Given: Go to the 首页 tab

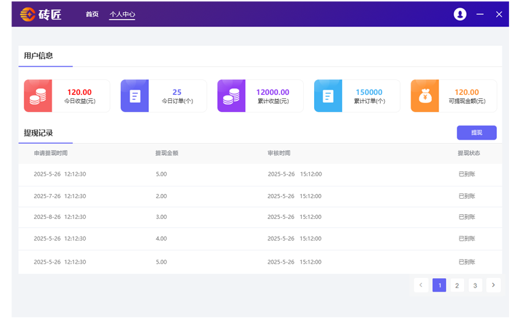Looking at the screenshot, I should pos(92,14).
